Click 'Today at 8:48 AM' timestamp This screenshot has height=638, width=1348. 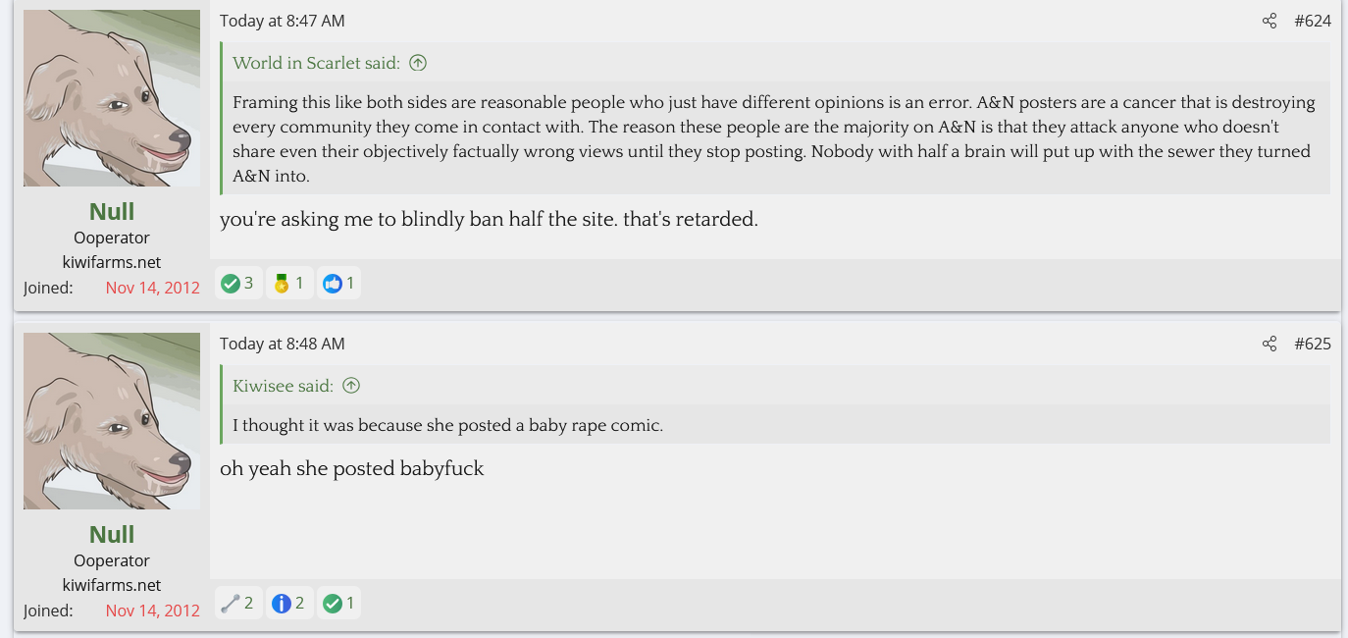pyautogui.click(x=283, y=344)
